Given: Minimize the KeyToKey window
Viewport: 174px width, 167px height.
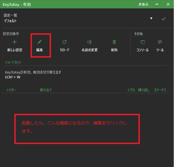Looking at the screenshot, I should [x=157, y=4].
